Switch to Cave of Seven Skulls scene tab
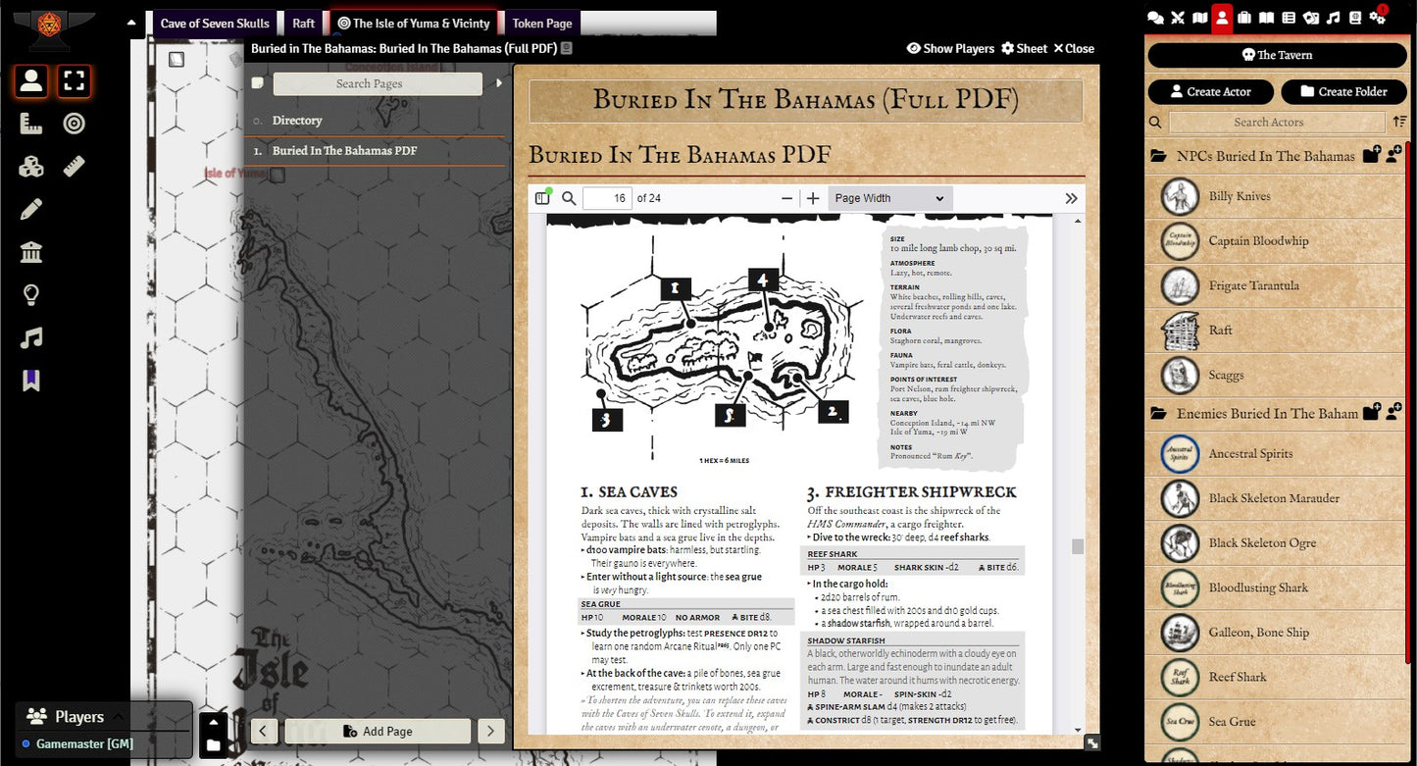 click(x=214, y=24)
